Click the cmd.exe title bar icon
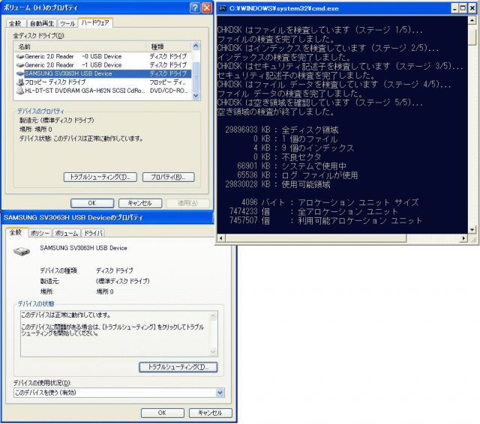Viewport: 480px width, 424px height. click(x=223, y=7)
